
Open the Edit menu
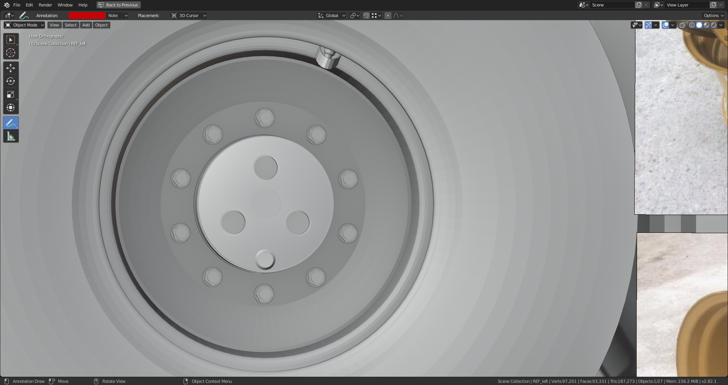pos(29,5)
